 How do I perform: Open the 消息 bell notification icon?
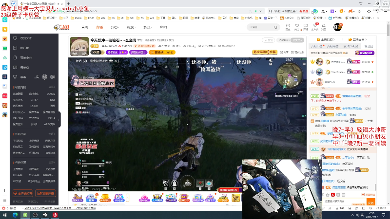click(324, 26)
